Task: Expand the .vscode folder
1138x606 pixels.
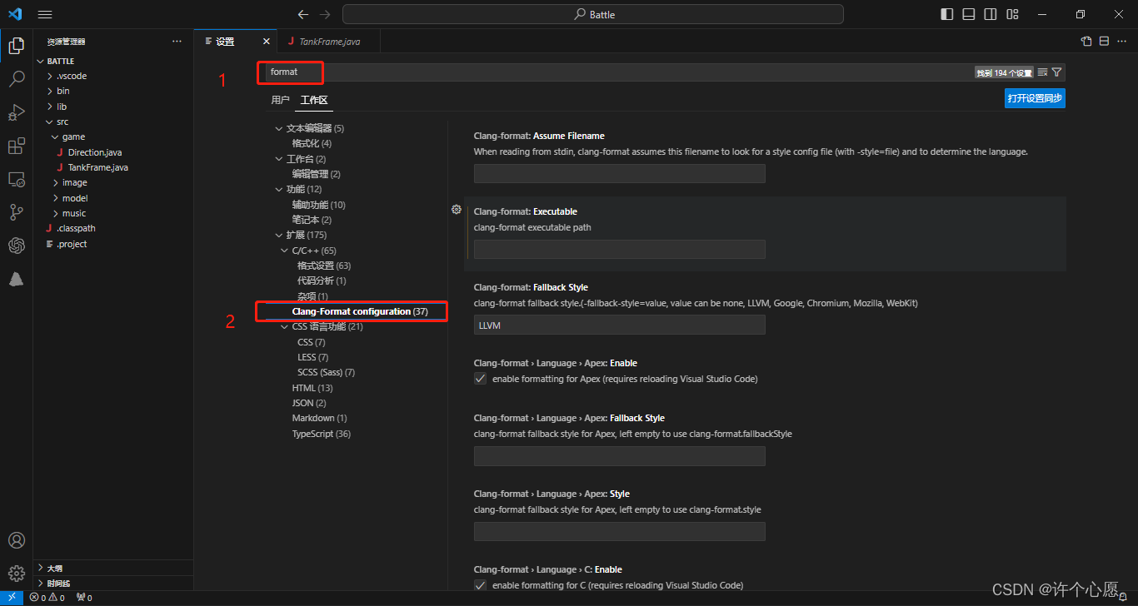Action: [113, 76]
